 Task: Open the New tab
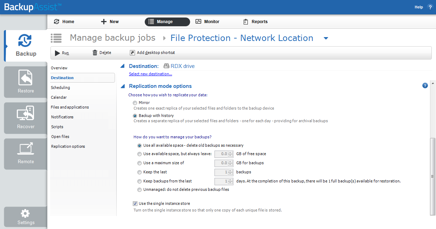(x=110, y=22)
